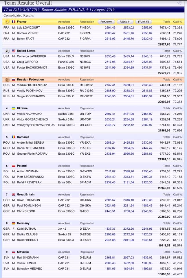
Task: Click the Slovakia flag icon
Action: (x=13, y=252)
